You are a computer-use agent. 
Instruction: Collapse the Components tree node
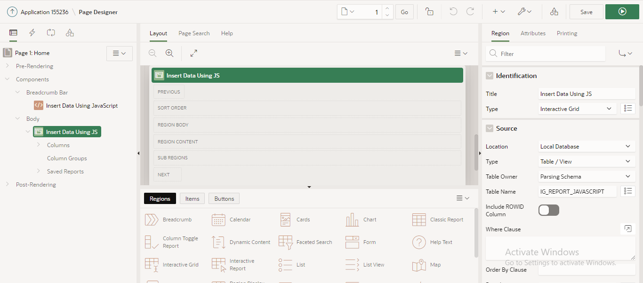[x=8, y=79]
